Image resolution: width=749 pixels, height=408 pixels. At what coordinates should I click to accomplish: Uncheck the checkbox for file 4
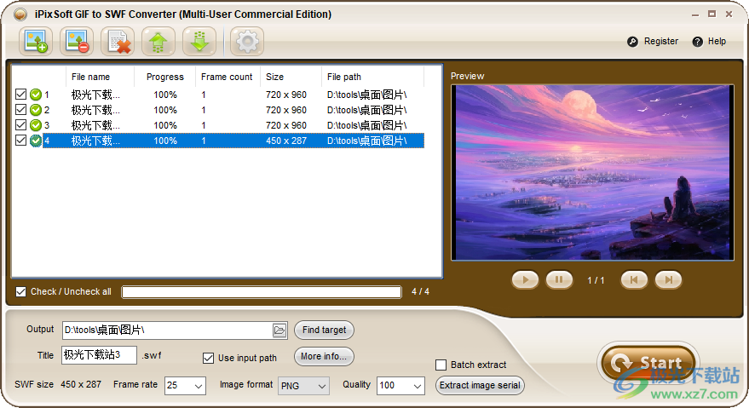[20, 140]
